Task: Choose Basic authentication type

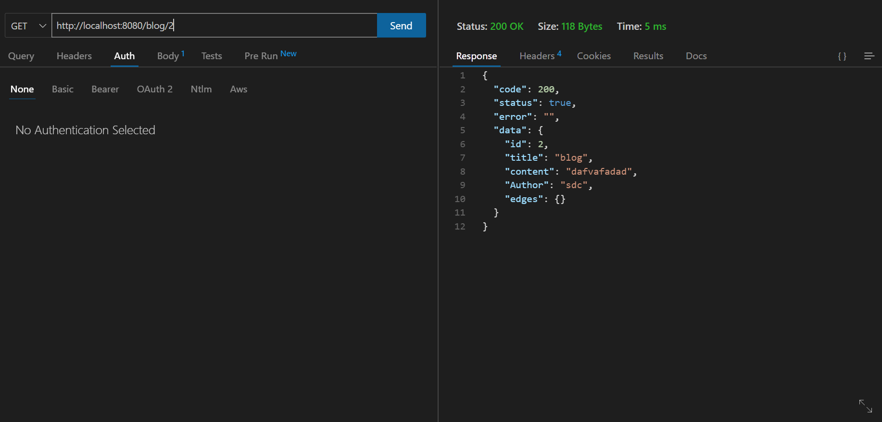Action: pyautogui.click(x=63, y=90)
